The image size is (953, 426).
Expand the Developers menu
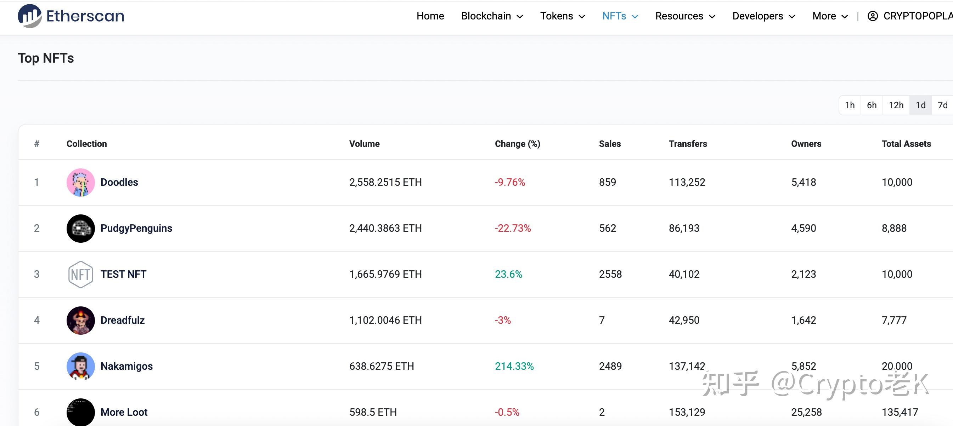(763, 16)
